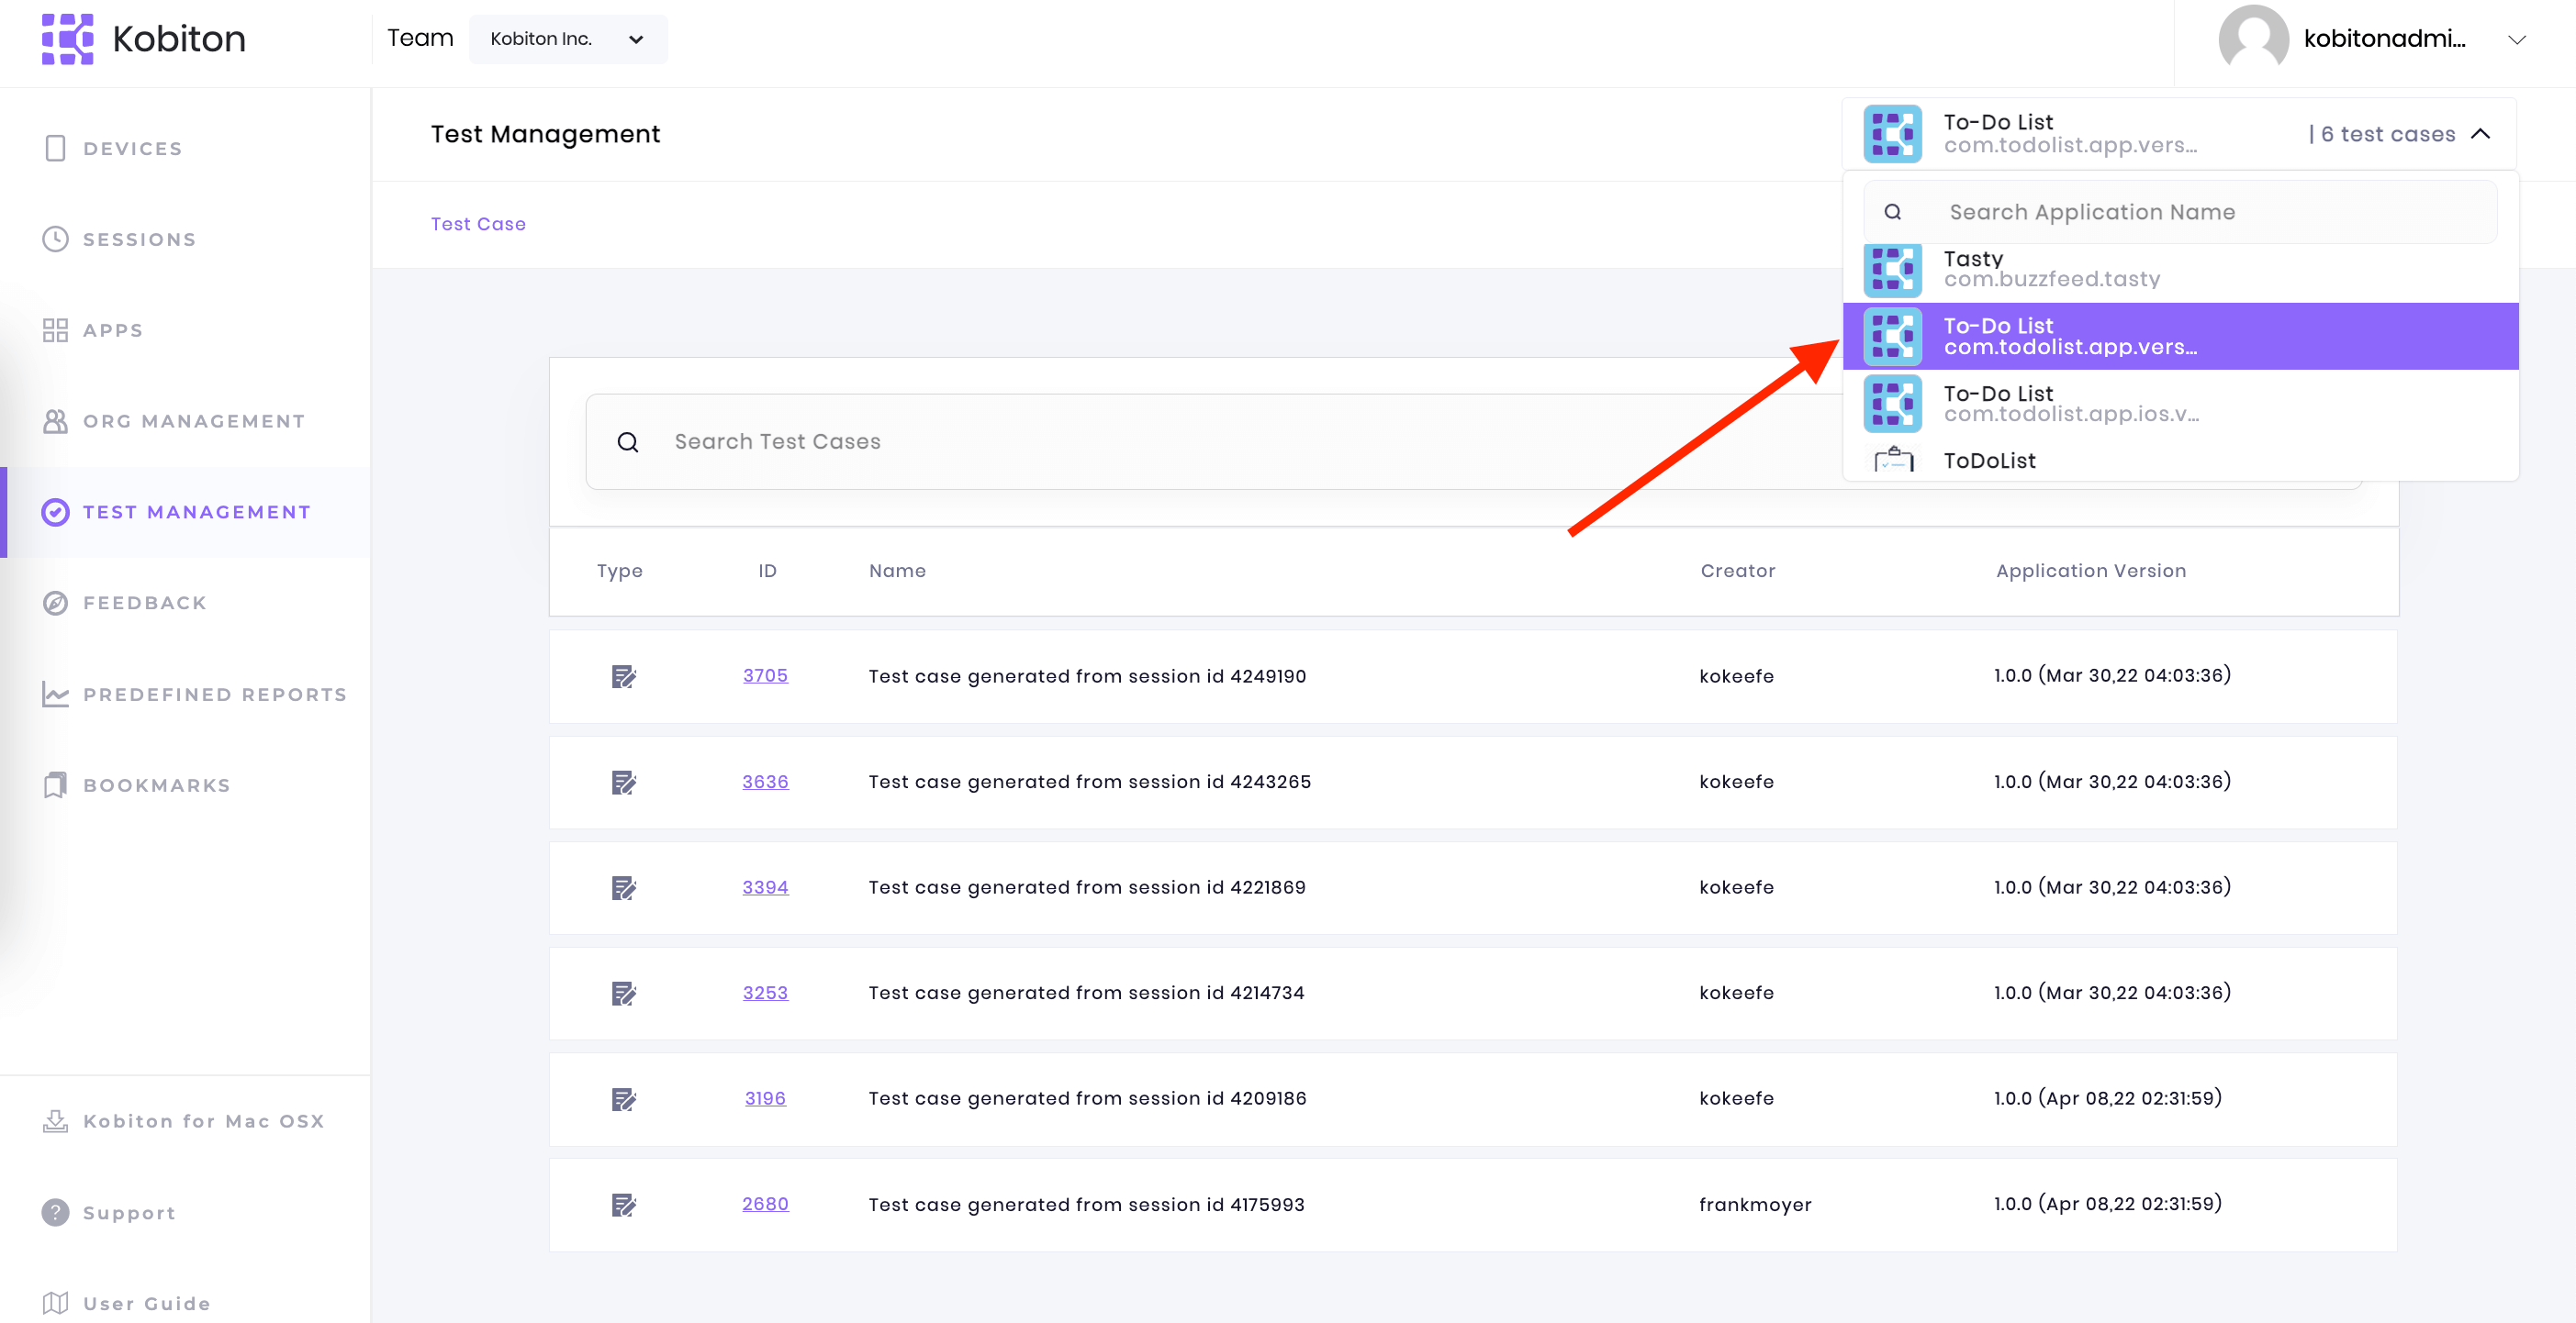2576x1323 pixels.
Task: Open test case ID 3636 link
Action: point(765,782)
